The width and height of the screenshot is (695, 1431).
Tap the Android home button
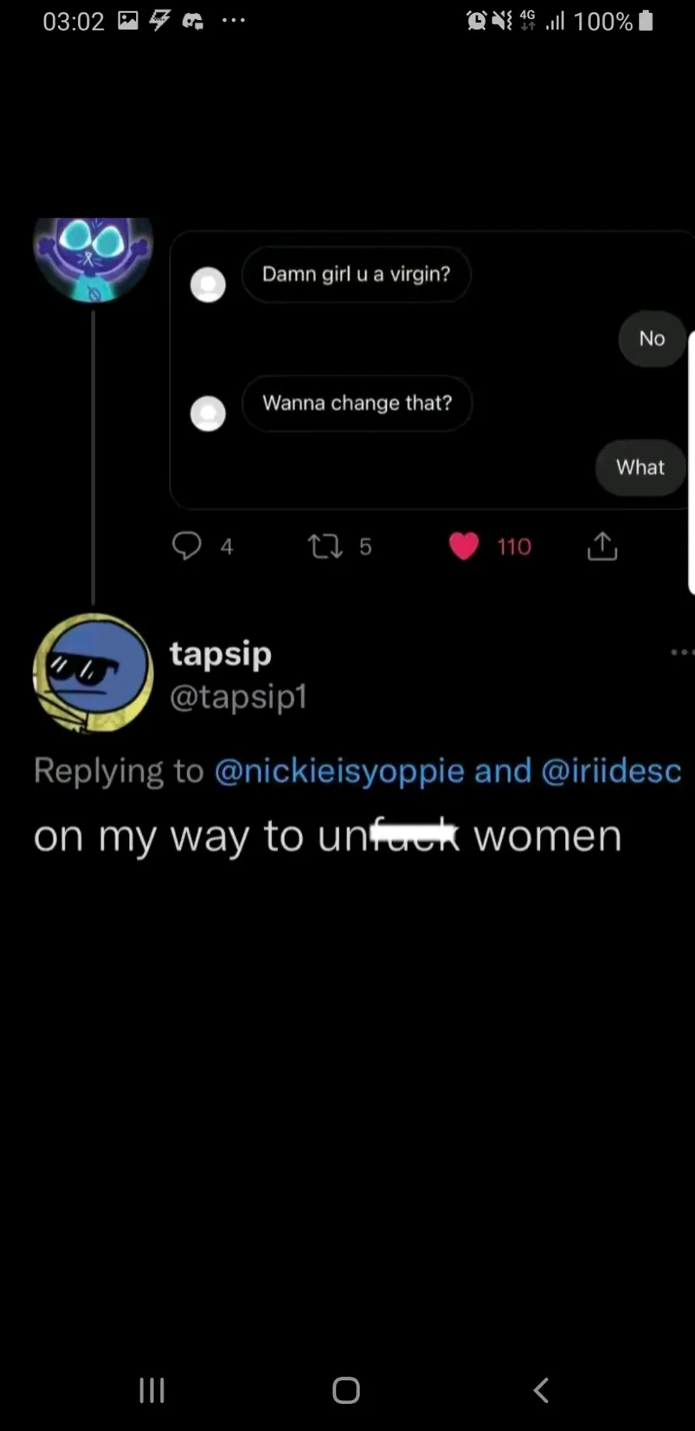coord(346,1390)
